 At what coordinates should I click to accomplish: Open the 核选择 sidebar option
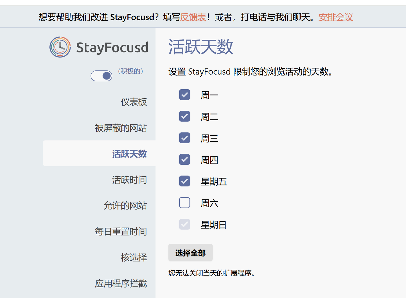coord(134,257)
